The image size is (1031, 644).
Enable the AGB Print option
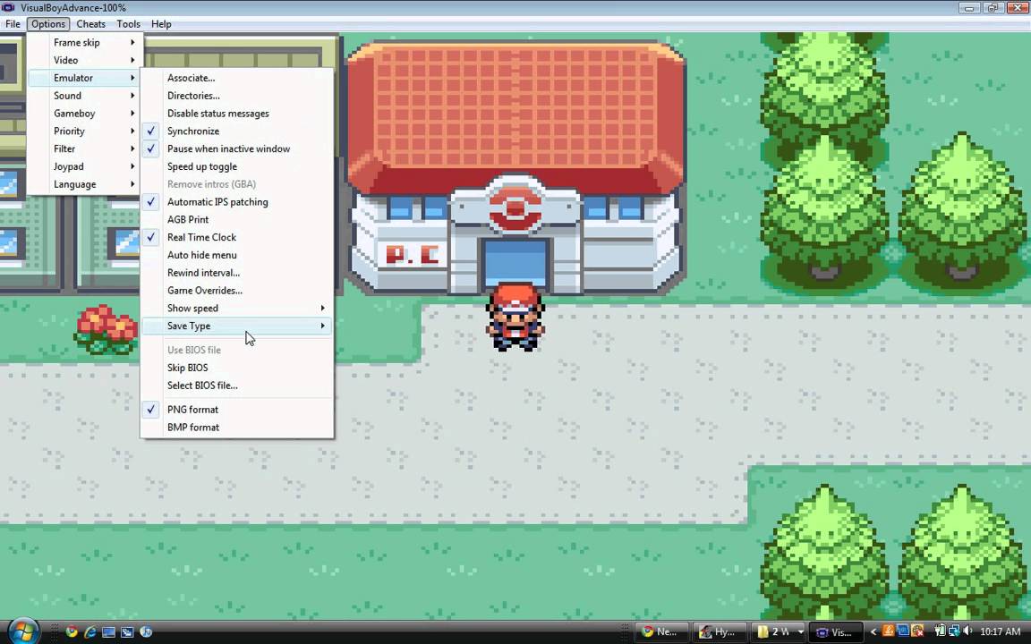[236, 220]
